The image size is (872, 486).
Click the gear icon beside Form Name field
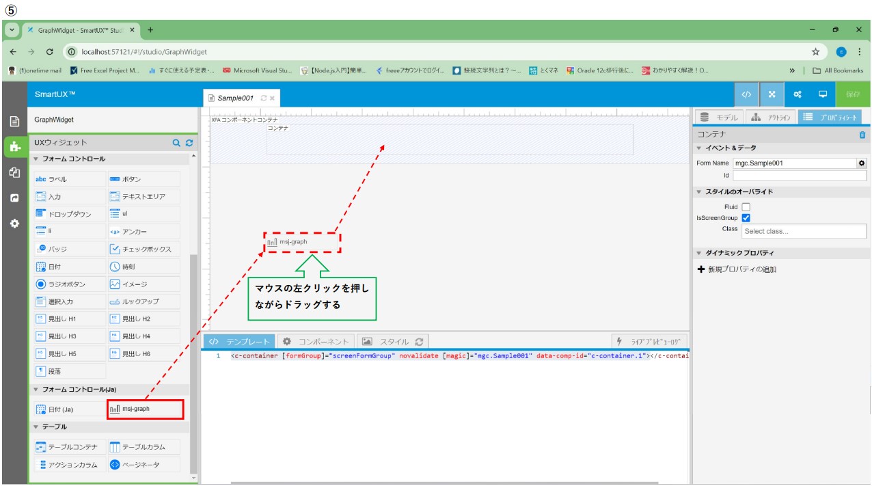click(862, 163)
